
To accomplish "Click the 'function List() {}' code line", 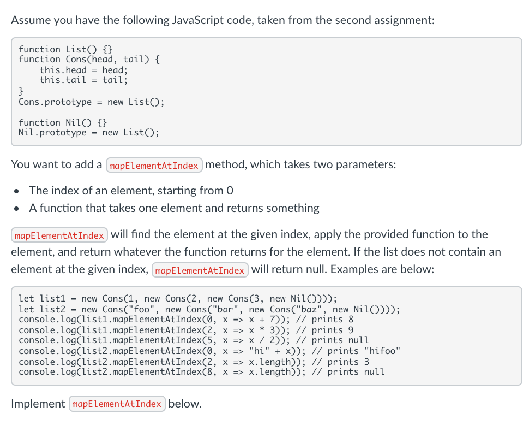I will click(x=65, y=49).
